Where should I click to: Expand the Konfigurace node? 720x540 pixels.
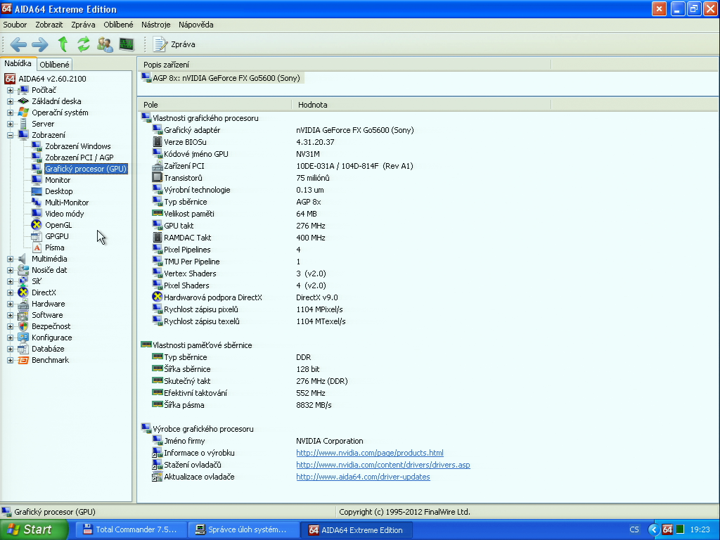pos(10,337)
